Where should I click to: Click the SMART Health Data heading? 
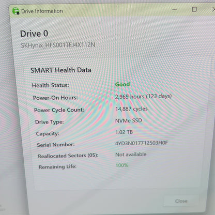tap(61, 70)
